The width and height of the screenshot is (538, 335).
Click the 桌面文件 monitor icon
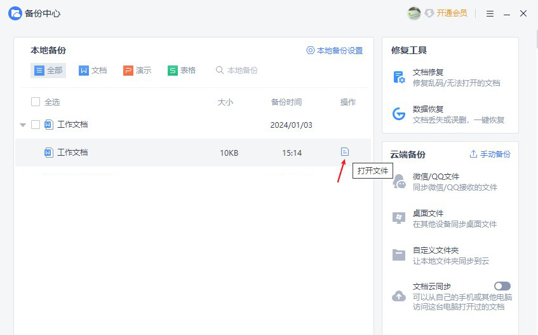tap(399, 218)
